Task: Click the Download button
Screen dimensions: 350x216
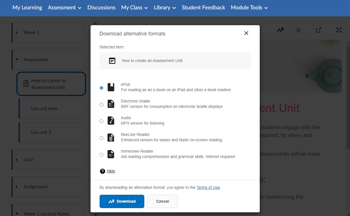Action: click(122, 201)
